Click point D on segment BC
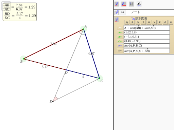Image resolution: width=174 pixels, height=130 pixels. (x=66, y=70)
